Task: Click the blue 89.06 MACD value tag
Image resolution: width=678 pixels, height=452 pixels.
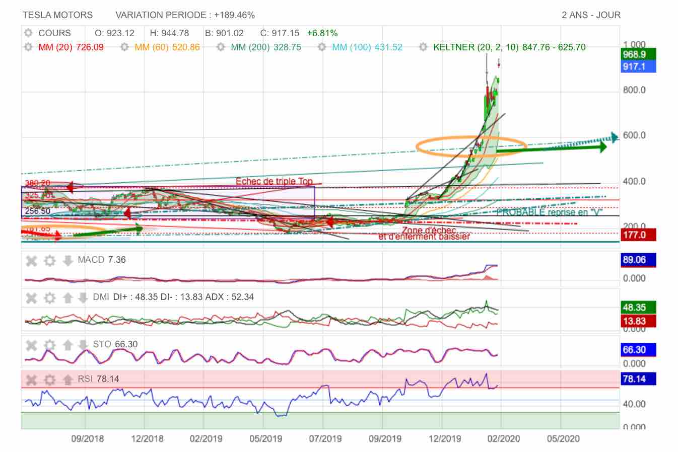Action: [x=639, y=260]
